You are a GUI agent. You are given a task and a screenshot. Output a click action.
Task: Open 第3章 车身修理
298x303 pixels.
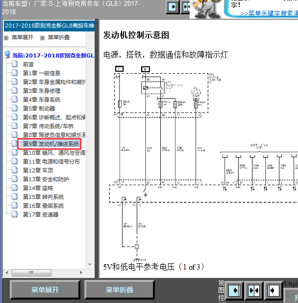42,91
